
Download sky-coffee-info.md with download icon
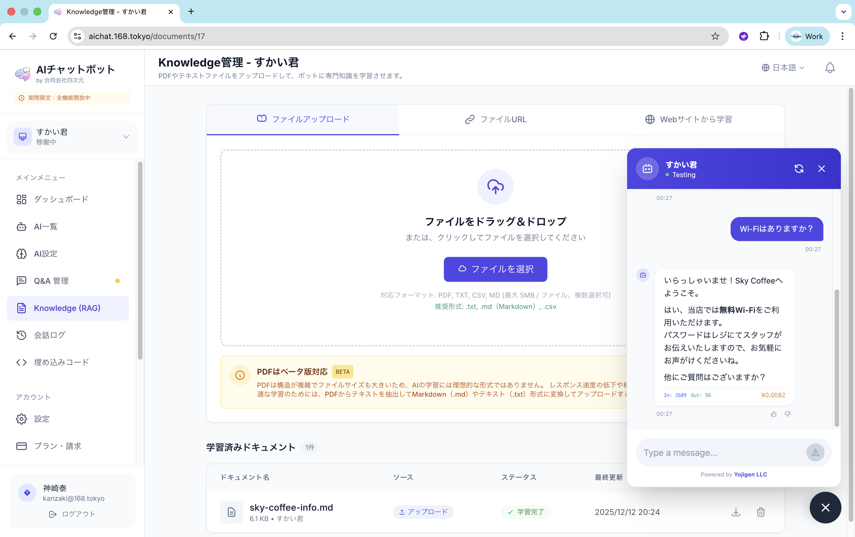[x=736, y=512]
